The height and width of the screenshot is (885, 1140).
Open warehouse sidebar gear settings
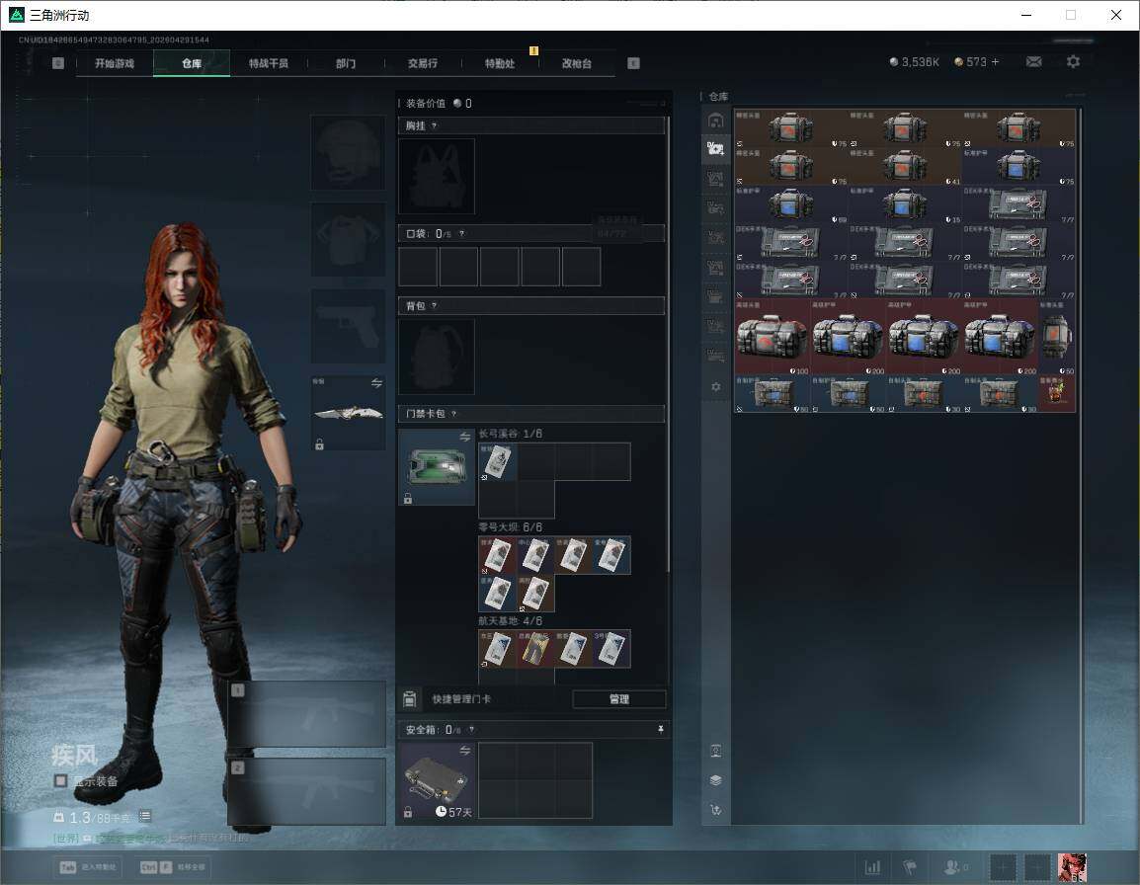(x=715, y=387)
